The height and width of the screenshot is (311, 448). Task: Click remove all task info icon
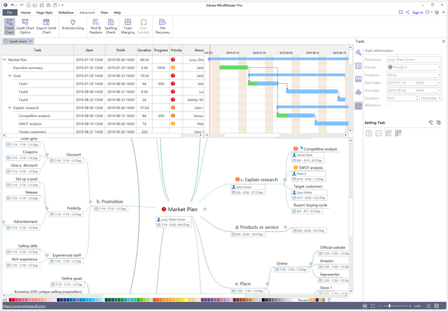tap(398, 133)
